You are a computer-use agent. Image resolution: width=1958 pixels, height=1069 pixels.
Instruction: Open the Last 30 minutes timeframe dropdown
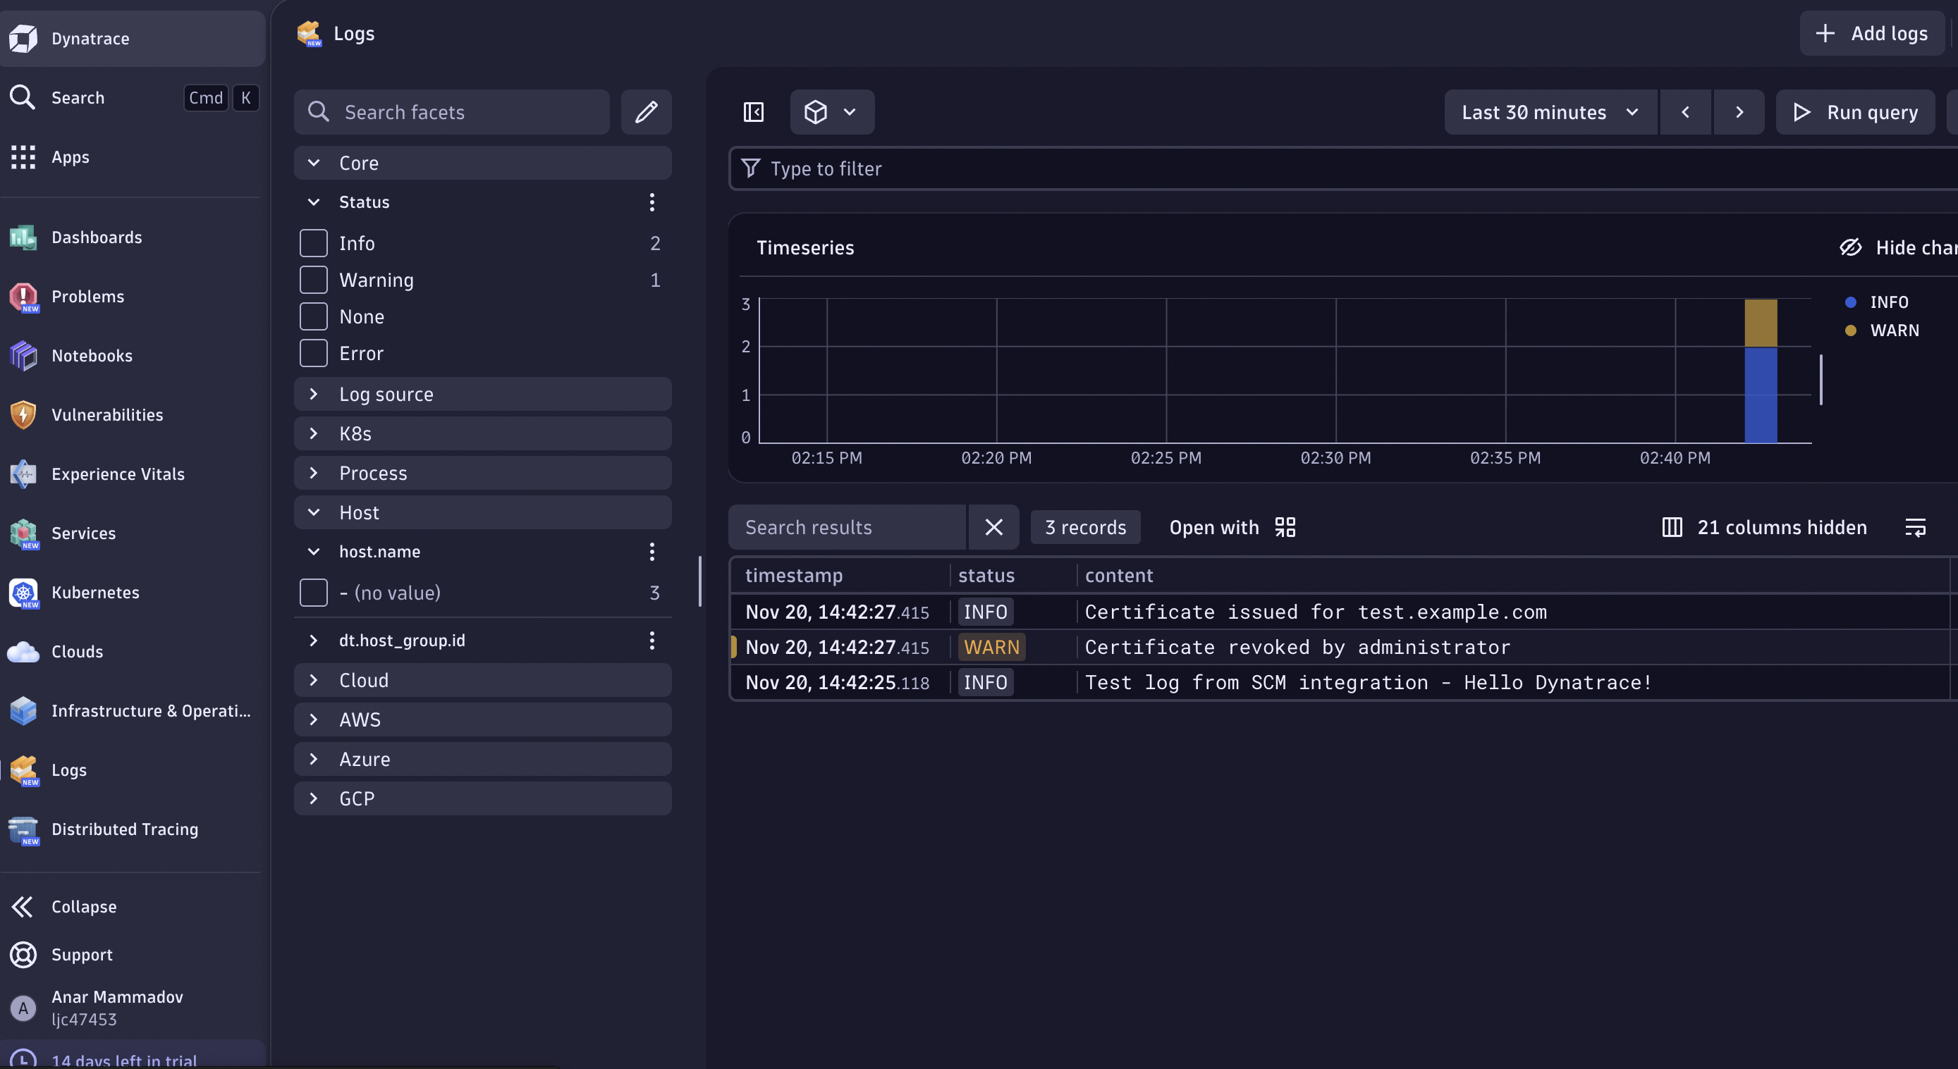(x=1550, y=111)
